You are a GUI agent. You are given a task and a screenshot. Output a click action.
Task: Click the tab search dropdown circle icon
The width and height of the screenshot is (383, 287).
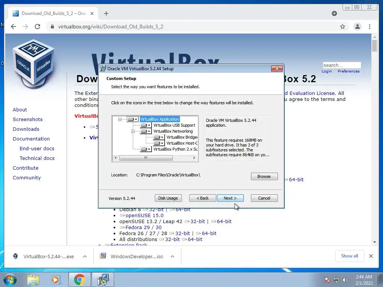click(334, 13)
